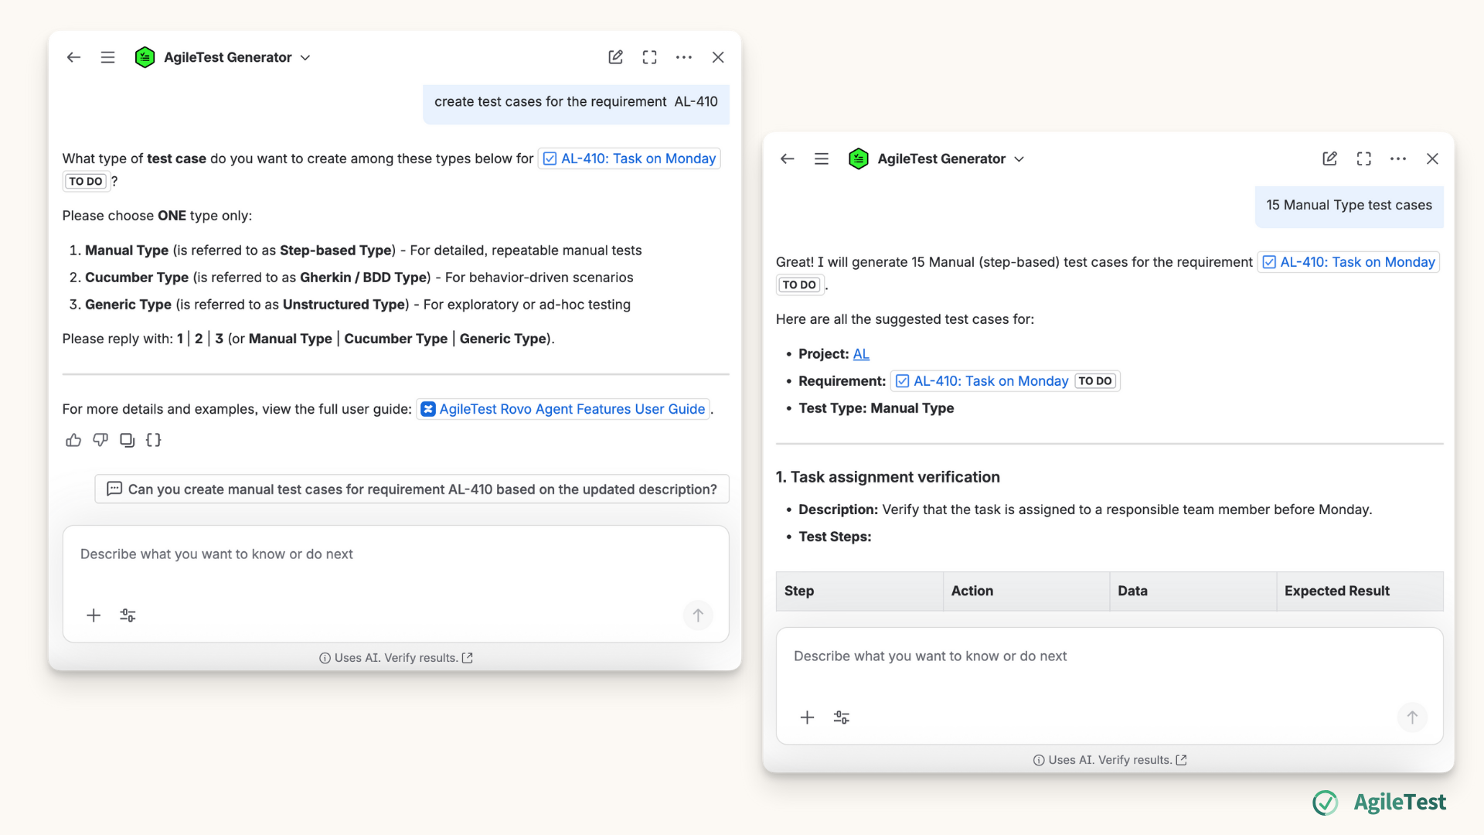Start a new chat with the pencil icon
The height and width of the screenshot is (835, 1484).
tap(615, 56)
